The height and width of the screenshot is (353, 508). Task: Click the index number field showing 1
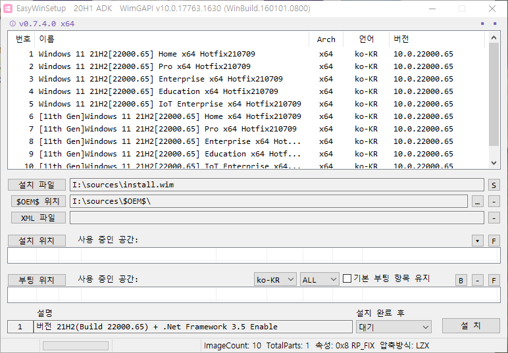coord(20,327)
